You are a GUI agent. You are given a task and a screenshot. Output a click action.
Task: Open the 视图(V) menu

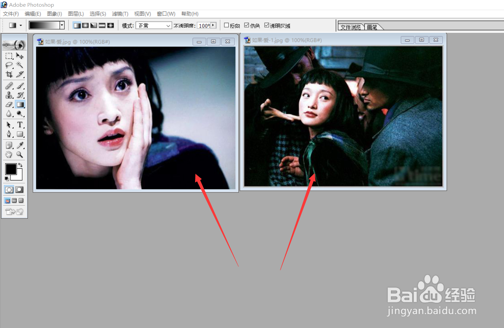[x=142, y=14]
